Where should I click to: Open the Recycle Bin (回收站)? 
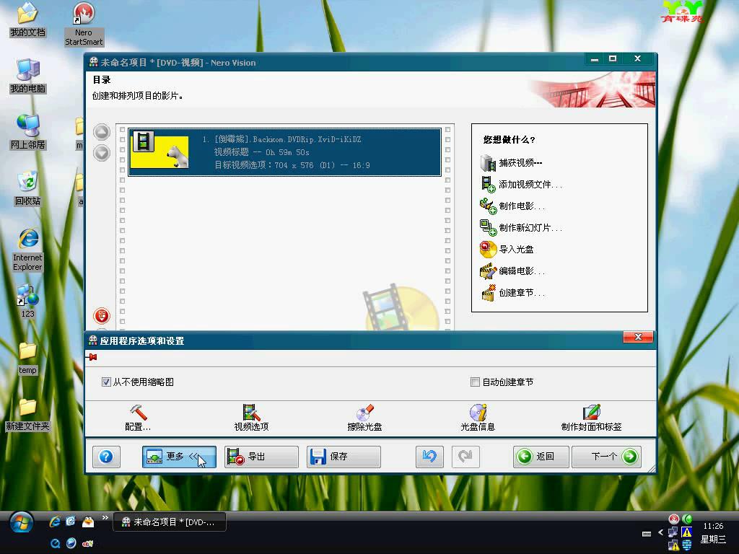[x=27, y=188]
